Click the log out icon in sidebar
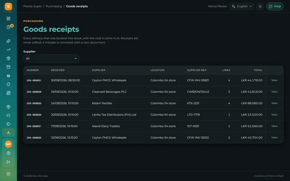 [8, 162]
